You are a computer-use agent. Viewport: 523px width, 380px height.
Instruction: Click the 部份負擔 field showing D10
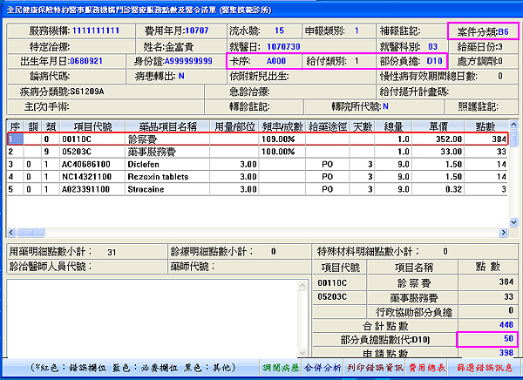432,61
